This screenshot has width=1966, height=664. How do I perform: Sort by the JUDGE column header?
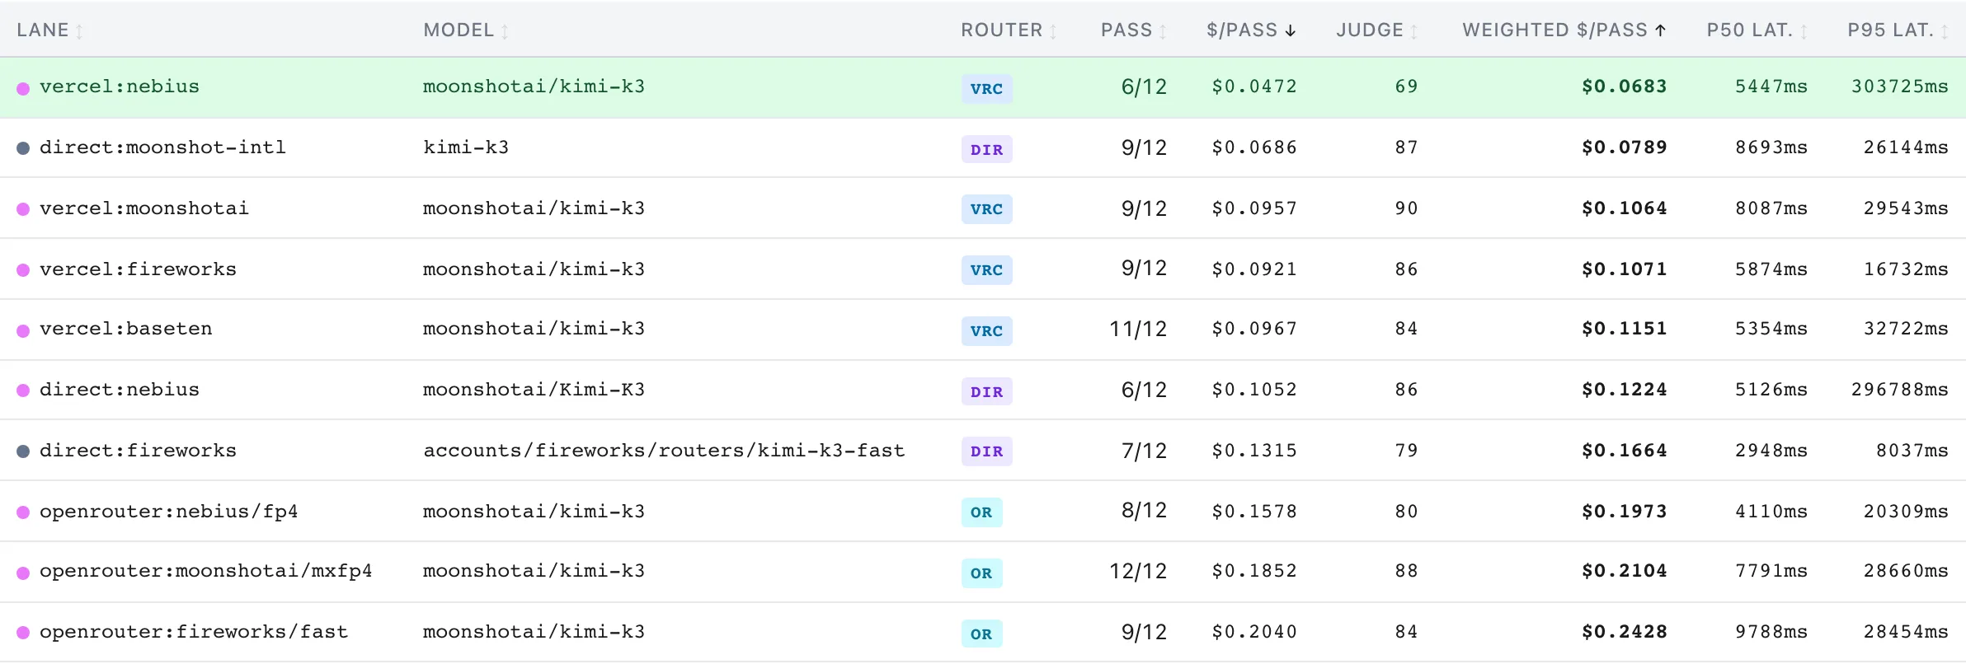point(1376,30)
